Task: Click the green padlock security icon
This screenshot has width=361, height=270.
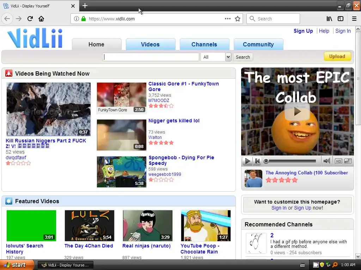Action: (83, 19)
